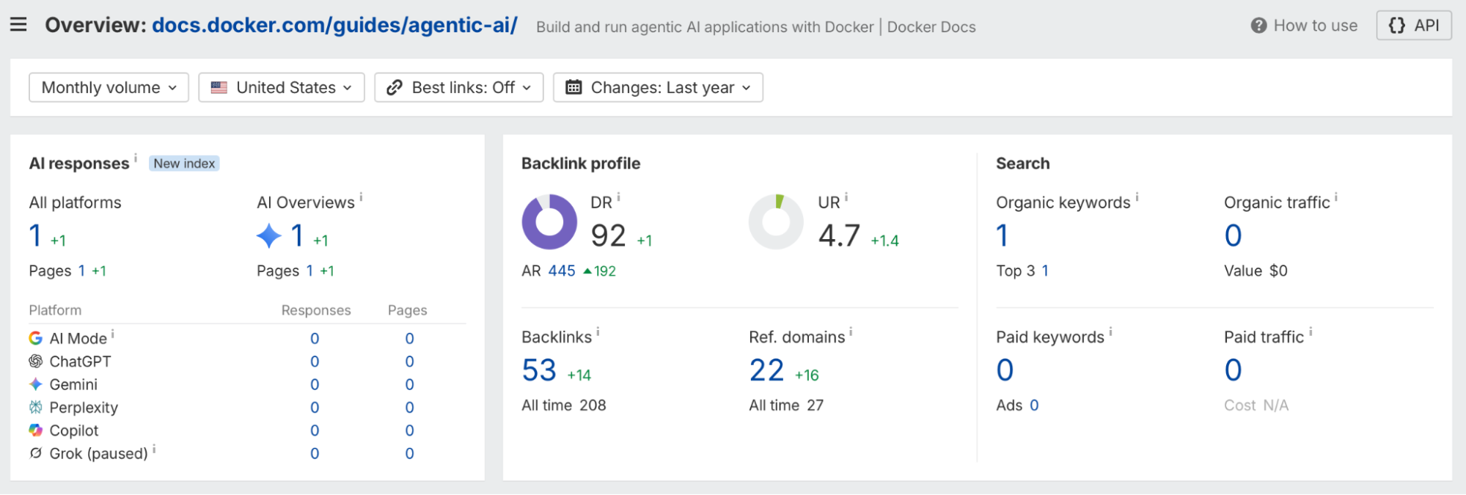Click info icon next to Grok (paused)

click(x=154, y=448)
